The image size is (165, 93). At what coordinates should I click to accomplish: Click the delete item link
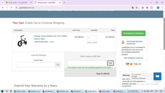95,43
